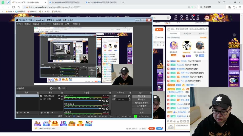This screenshot has width=243, height=136.
Task: Add a new scene with plus button
Action: [x=17, y=113]
